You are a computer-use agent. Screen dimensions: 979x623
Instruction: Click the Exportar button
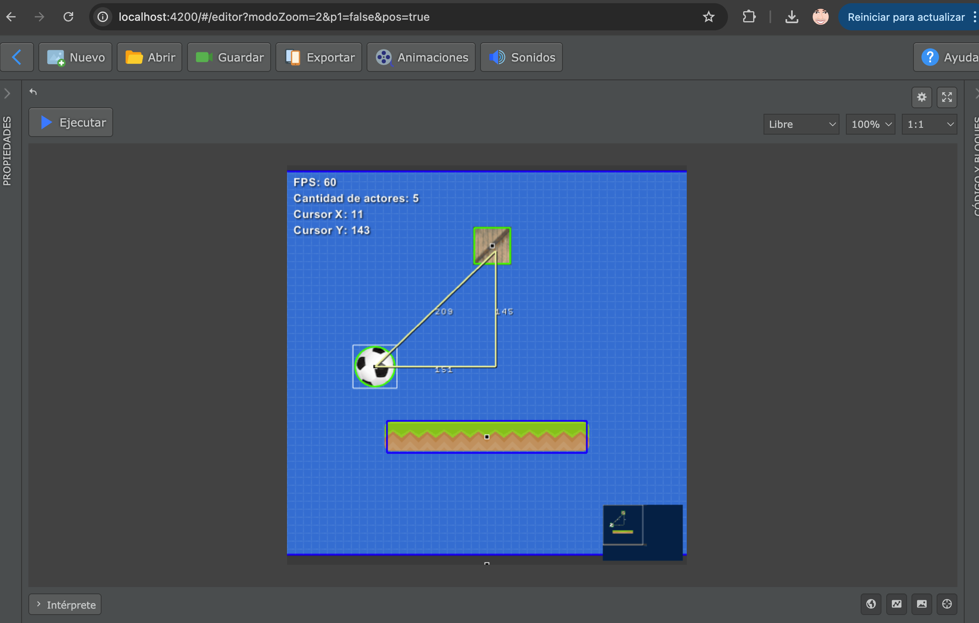pos(319,57)
